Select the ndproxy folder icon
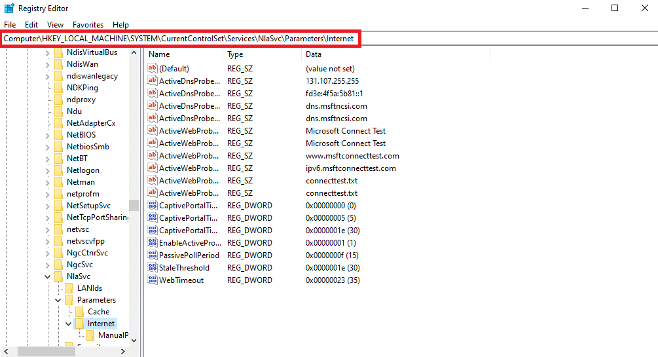This screenshot has width=658, height=357. pos(59,100)
